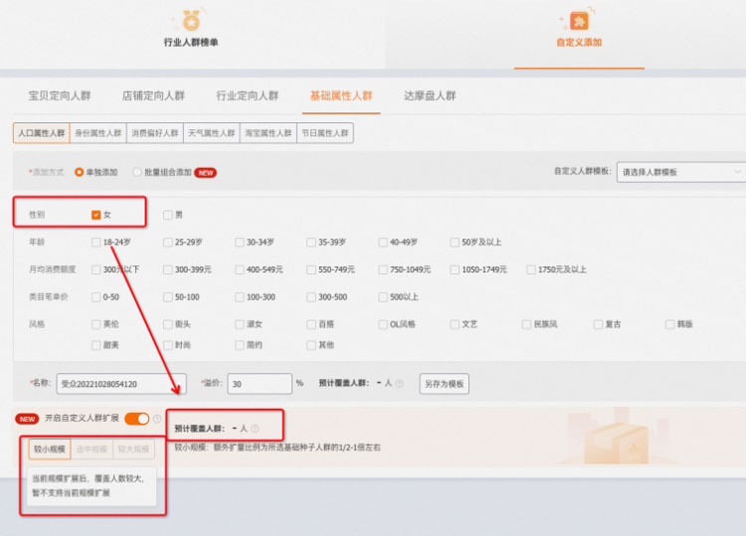Click help icon next to lower 预计覆盖人群

(255, 429)
